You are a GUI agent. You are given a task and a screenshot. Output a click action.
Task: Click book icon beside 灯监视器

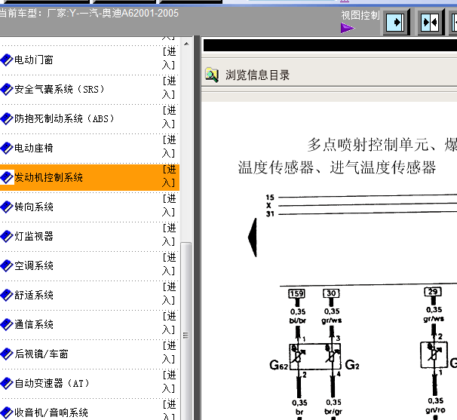(7, 236)
